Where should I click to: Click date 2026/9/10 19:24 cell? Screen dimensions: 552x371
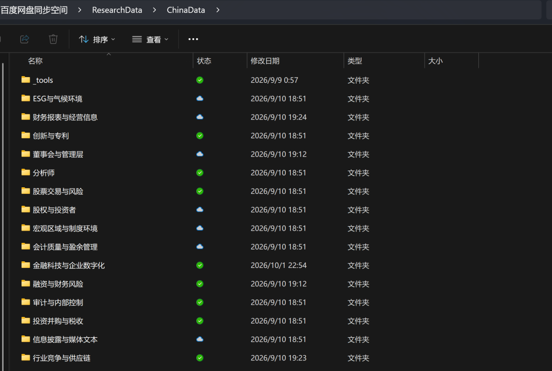[279, 117]
